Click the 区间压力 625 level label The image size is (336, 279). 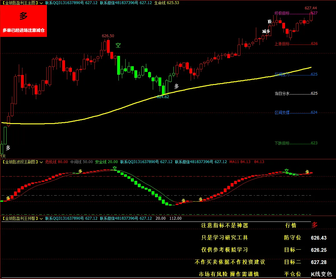pyautogui.click(x=296, y=74)
